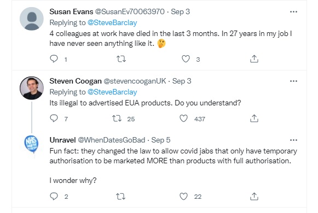Share Steven Coogan's tweet
318x213 pixels.
click(x=254, y=119)
